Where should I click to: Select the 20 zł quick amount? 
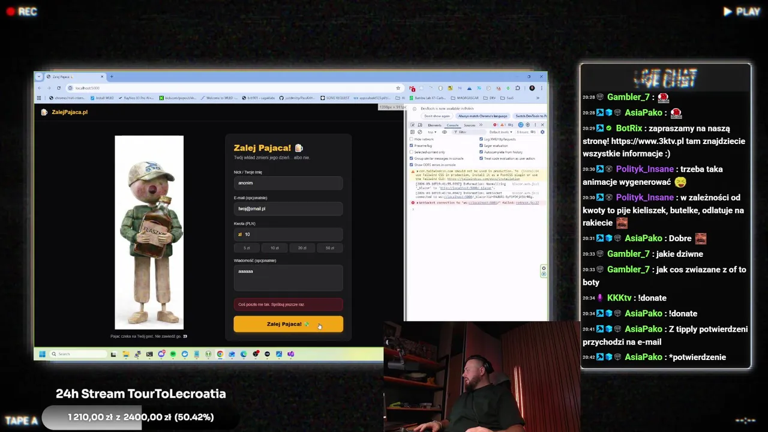click(302, 248)
